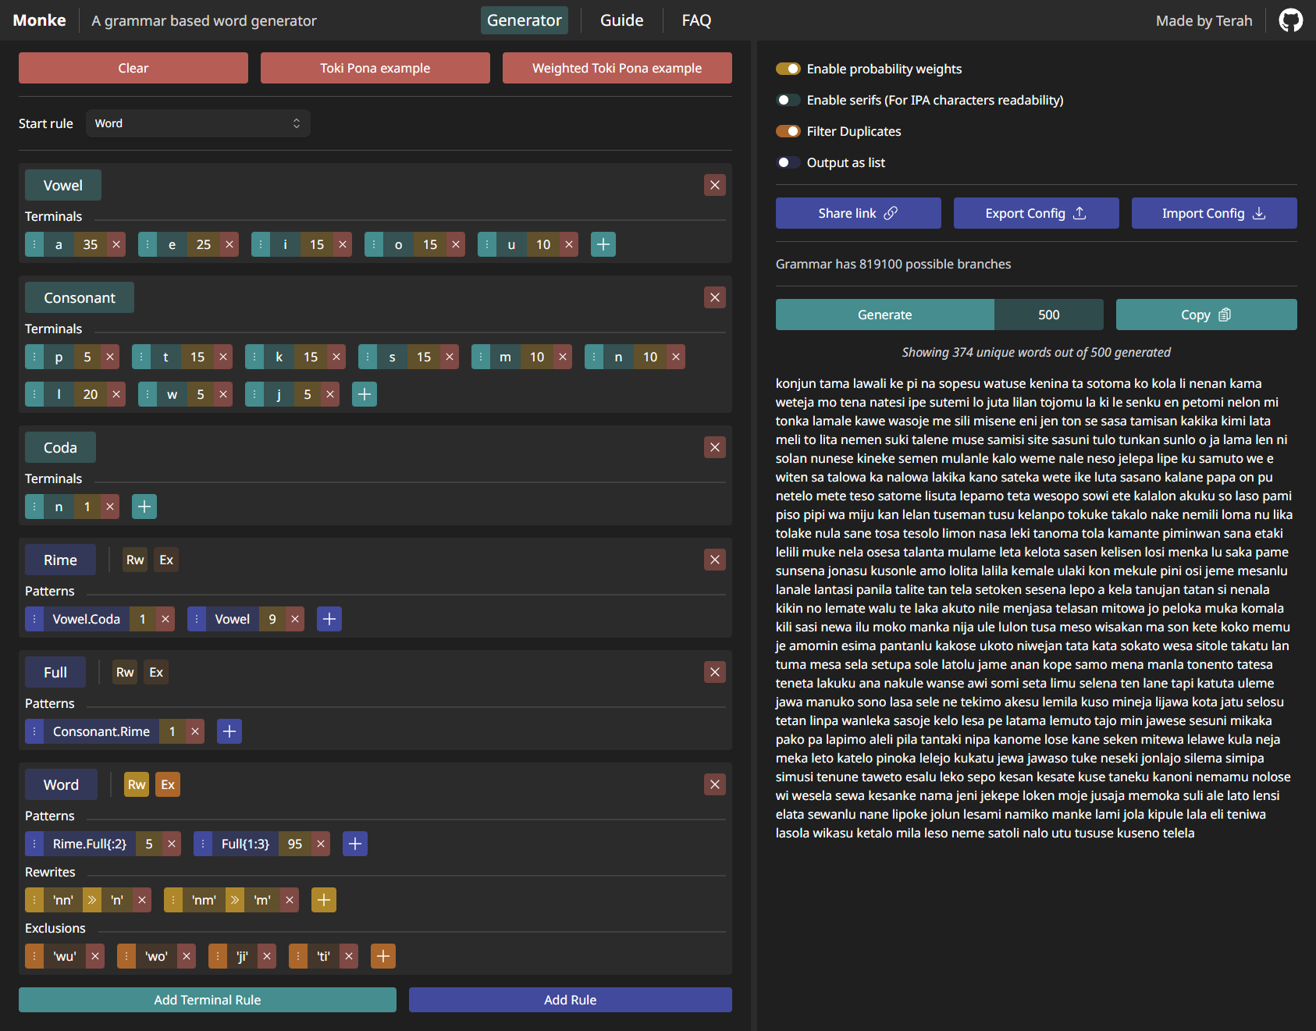Image resolution: width=1316 pixels, height=1031 pixels.
Task: Add a new rewrite to Word
Action: point(324,900)
